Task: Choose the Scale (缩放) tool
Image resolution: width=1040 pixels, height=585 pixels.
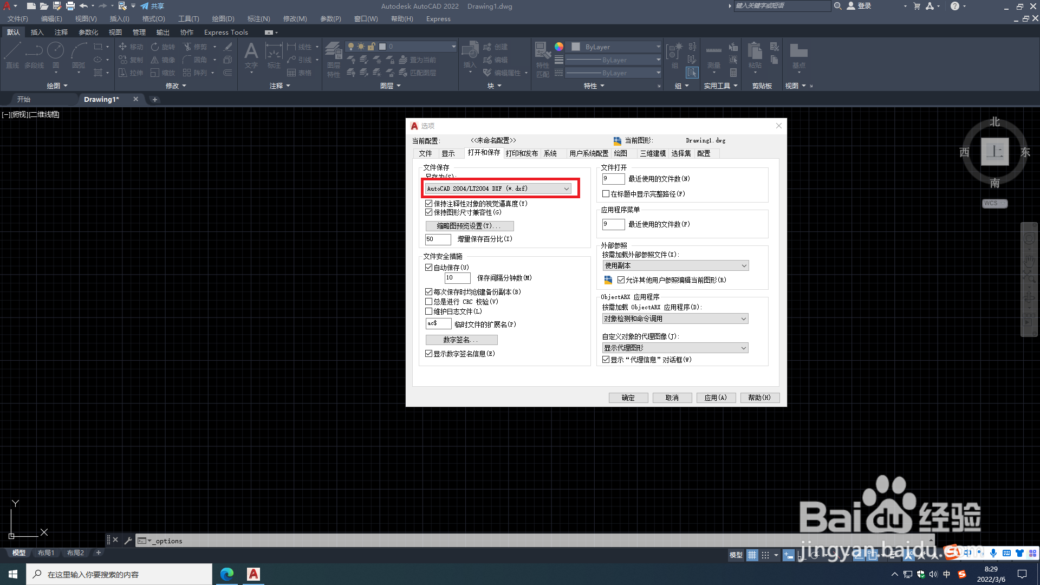Action: point(163,73)
